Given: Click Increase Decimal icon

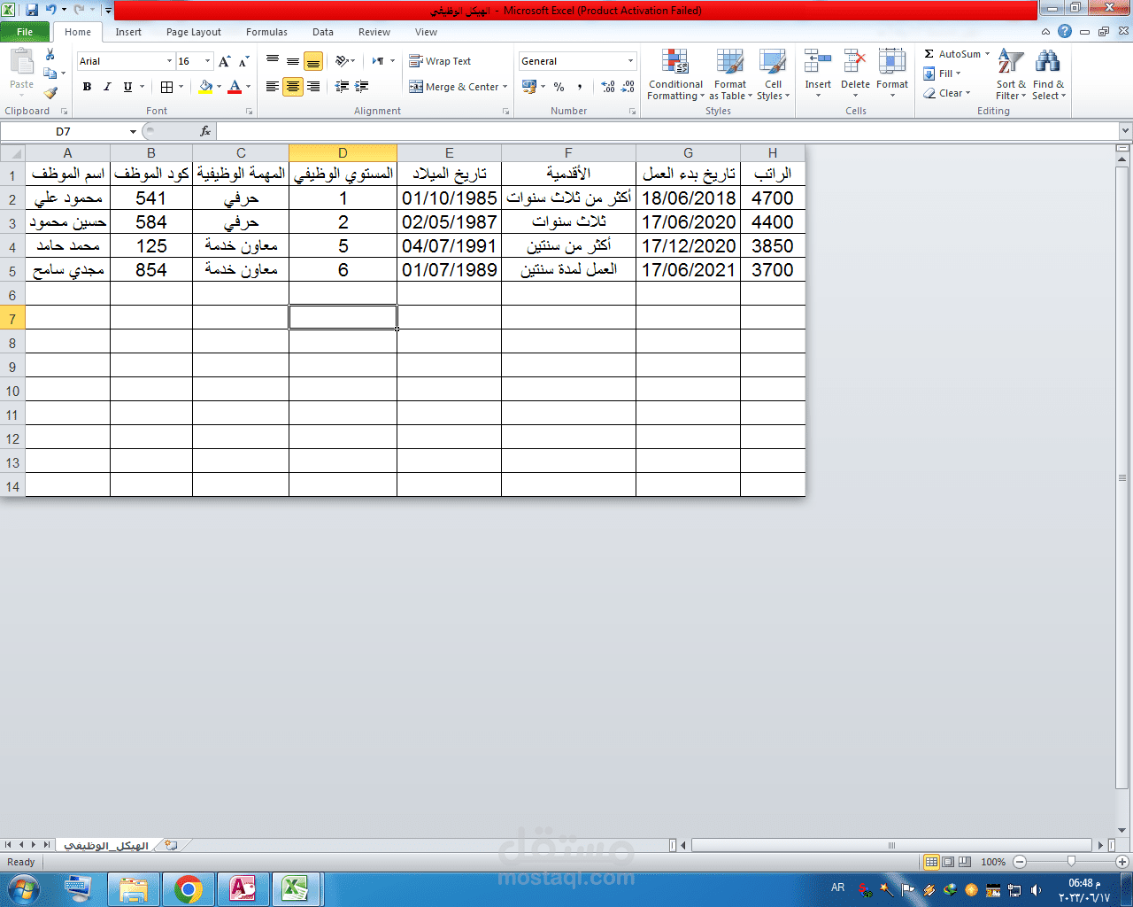Looking at the screenshot, I should [608, 87].
